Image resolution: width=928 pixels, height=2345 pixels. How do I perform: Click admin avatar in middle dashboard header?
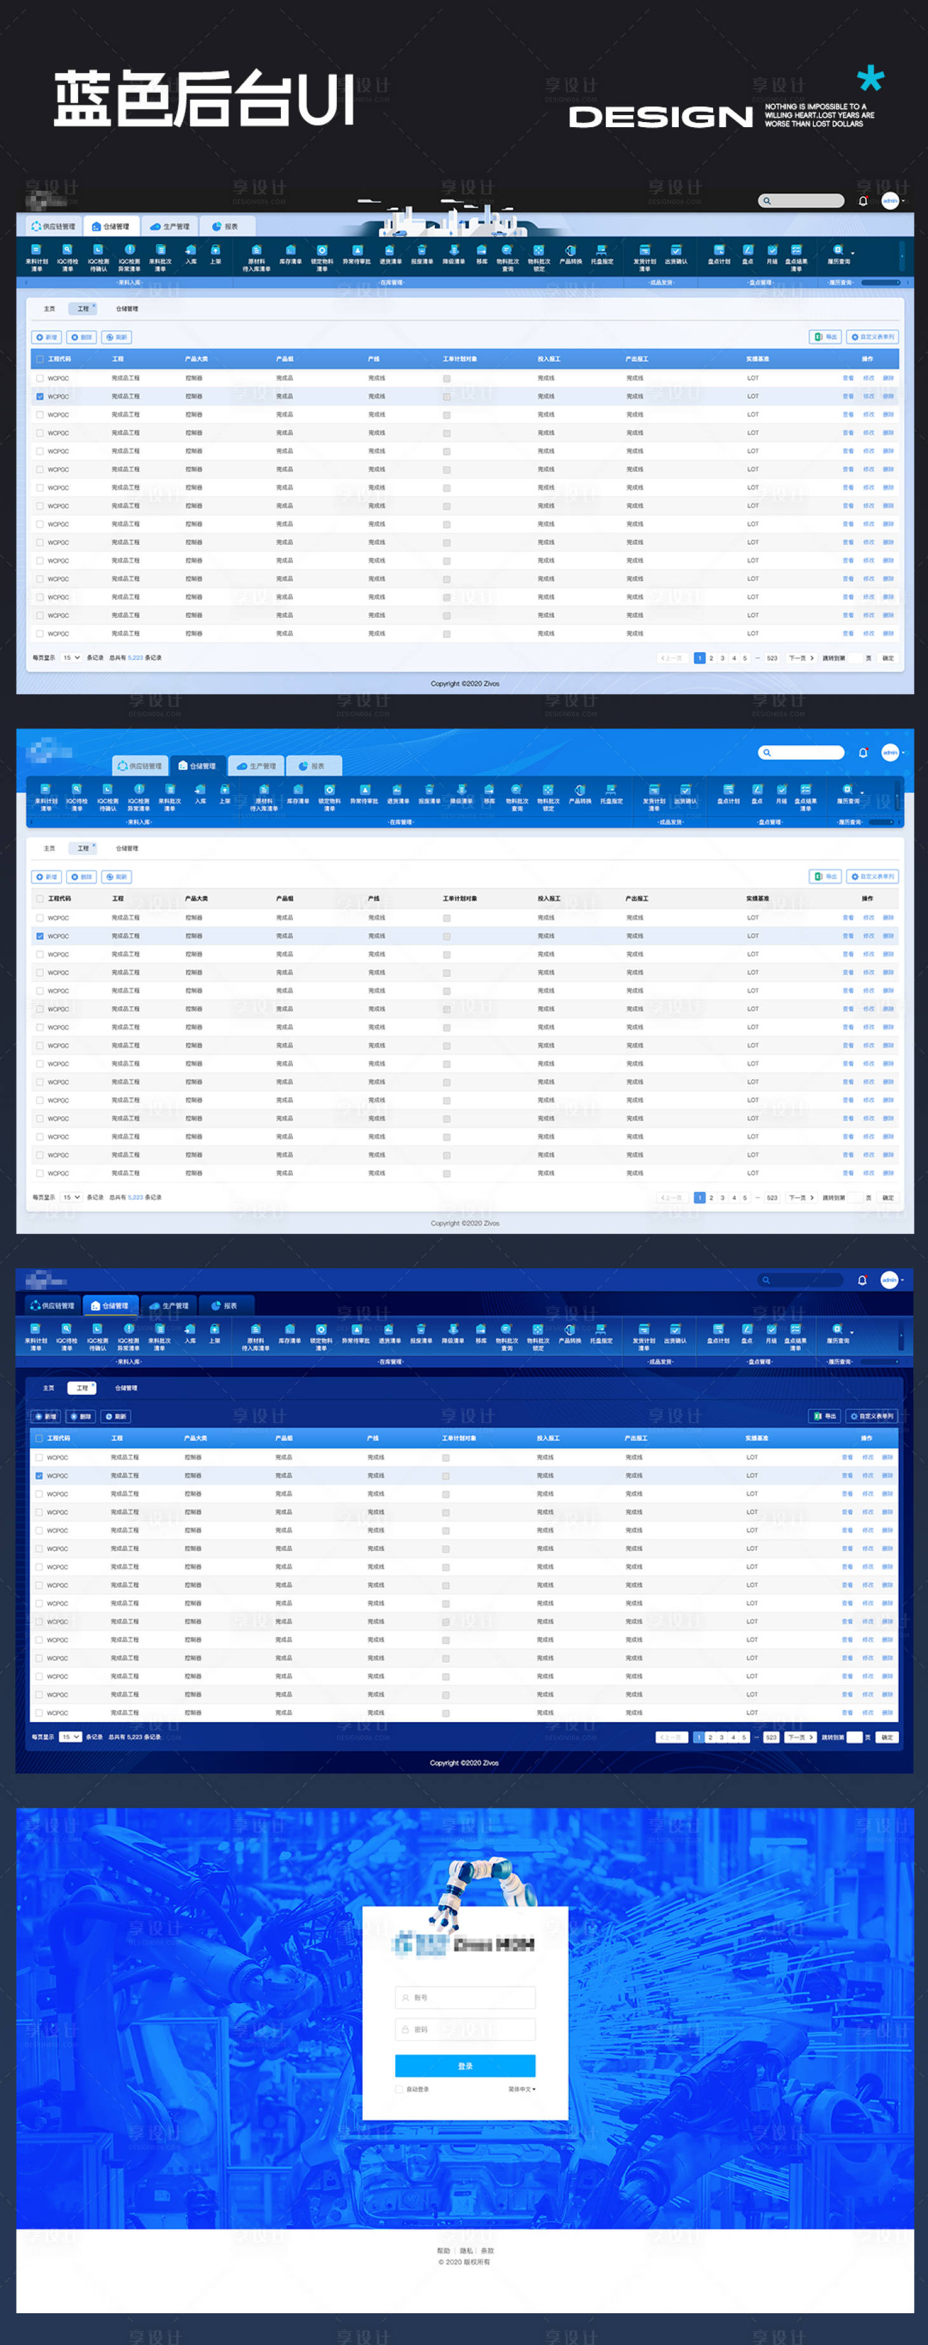(890, 752)
